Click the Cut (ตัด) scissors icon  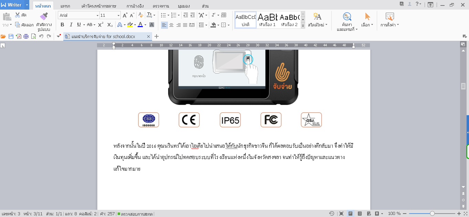point(18,15)
